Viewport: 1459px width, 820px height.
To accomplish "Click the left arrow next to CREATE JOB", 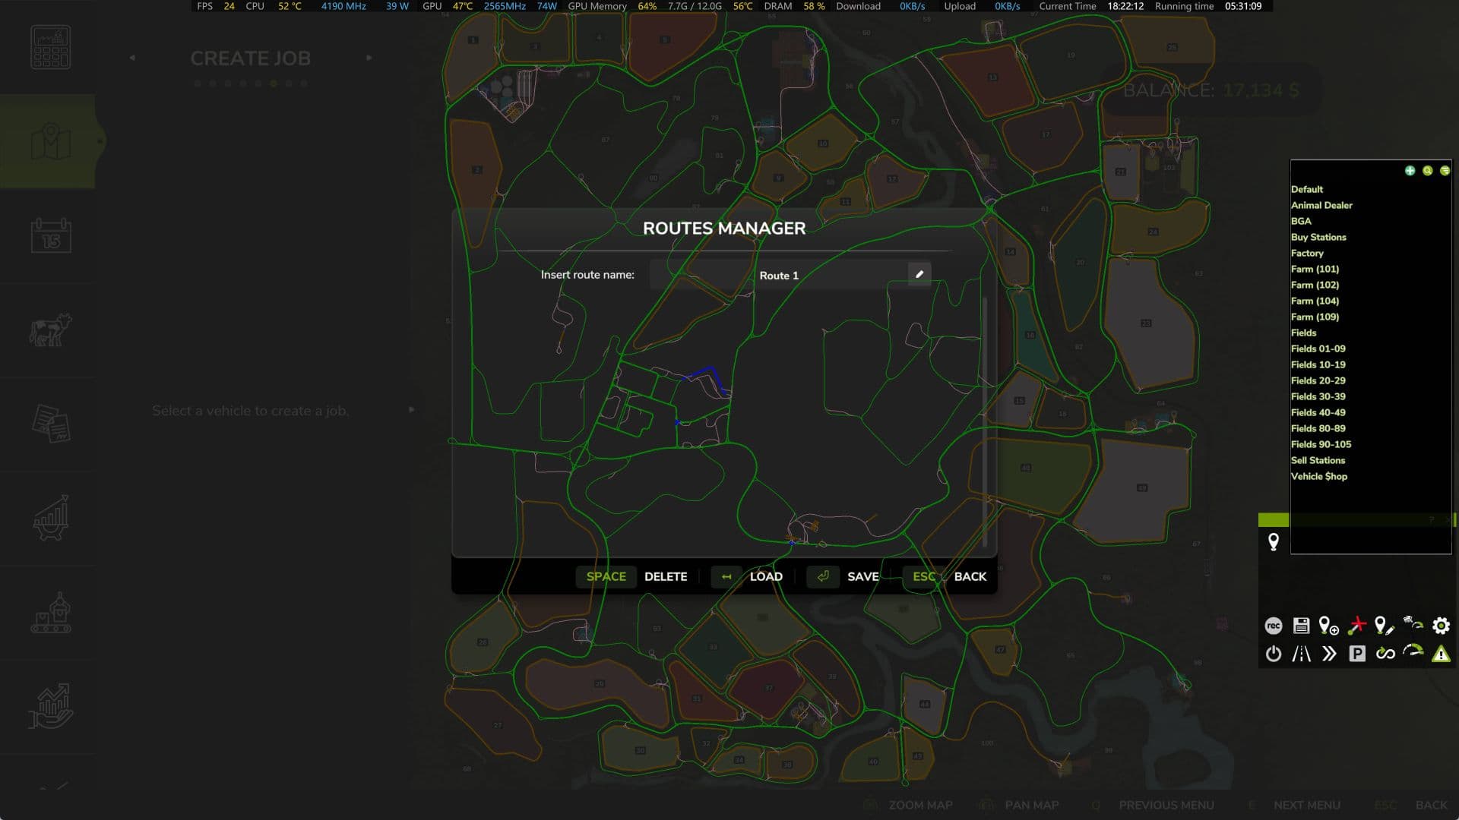I will [132, 58].
